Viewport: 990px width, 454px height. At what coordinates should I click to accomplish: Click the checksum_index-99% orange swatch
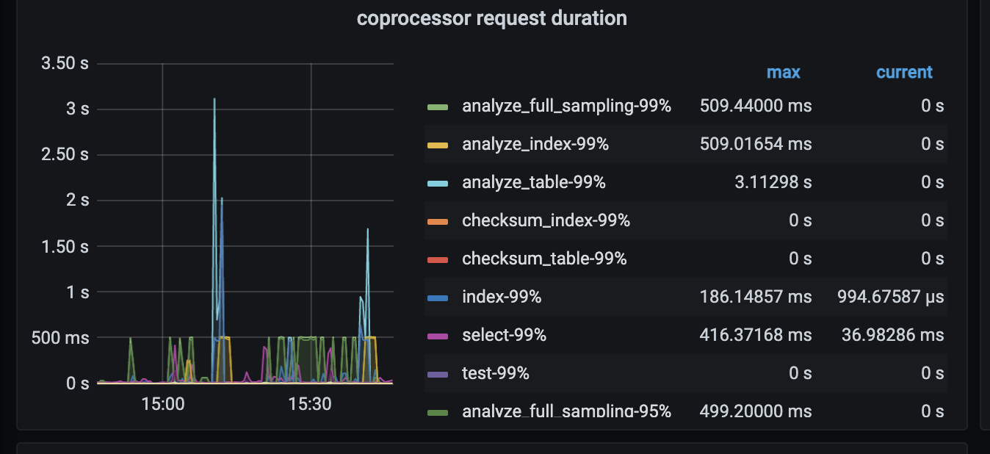point(438,221)
